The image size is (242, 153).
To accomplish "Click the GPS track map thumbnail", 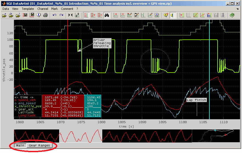I will coord(216,136).
